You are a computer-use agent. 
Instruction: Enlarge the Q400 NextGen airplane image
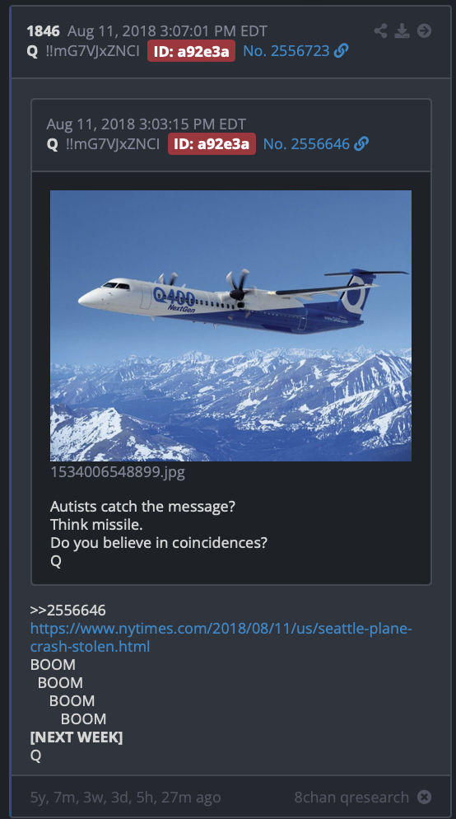pyautogui.click(x=230, y=325)
